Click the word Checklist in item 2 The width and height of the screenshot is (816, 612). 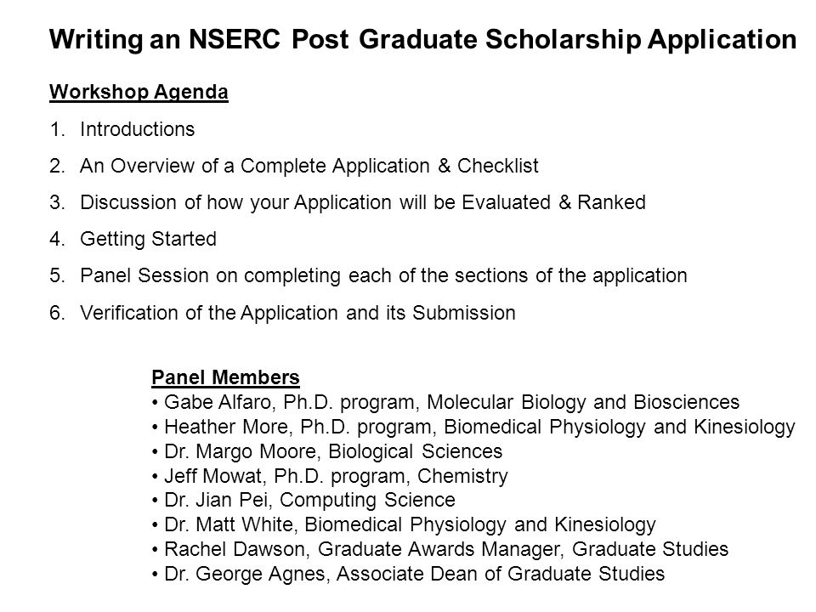(x=498, y=166)
